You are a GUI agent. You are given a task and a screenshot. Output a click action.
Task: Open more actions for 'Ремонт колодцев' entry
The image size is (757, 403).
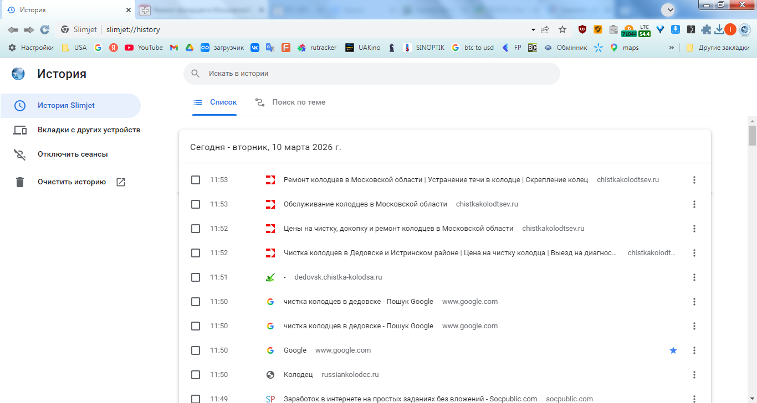tap(694, 180)
